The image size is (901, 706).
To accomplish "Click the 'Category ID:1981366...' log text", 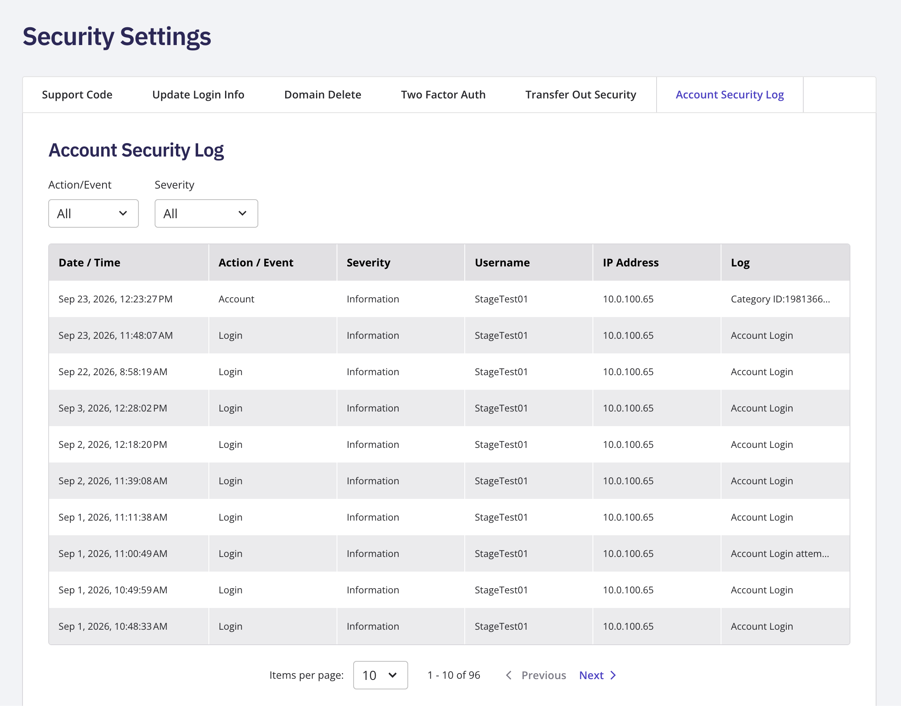I will 780,299.
